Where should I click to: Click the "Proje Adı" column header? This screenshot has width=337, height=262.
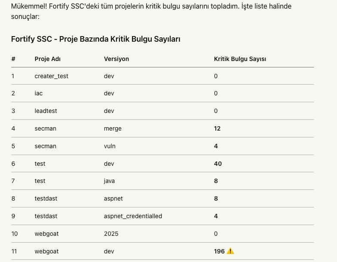(x=47, y=59)
